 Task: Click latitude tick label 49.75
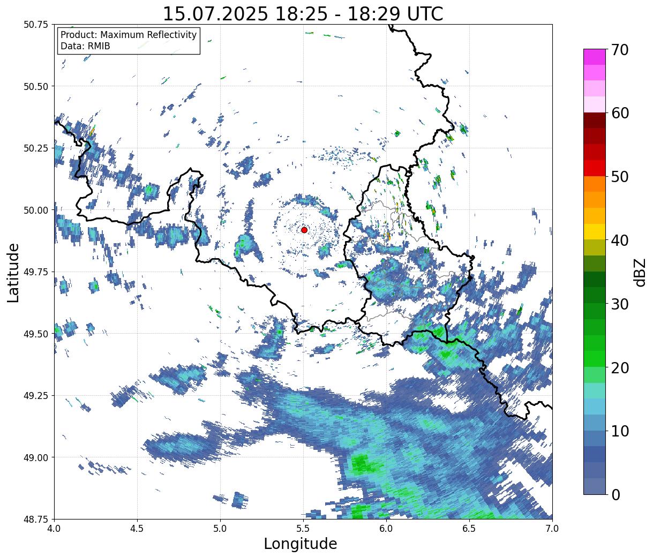35,272
